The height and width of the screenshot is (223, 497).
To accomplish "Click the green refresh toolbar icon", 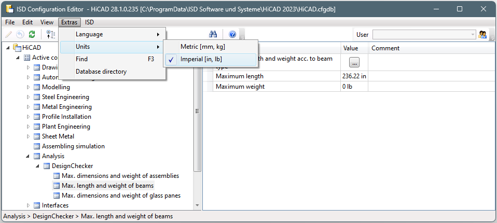I will [x=32, y=35].
